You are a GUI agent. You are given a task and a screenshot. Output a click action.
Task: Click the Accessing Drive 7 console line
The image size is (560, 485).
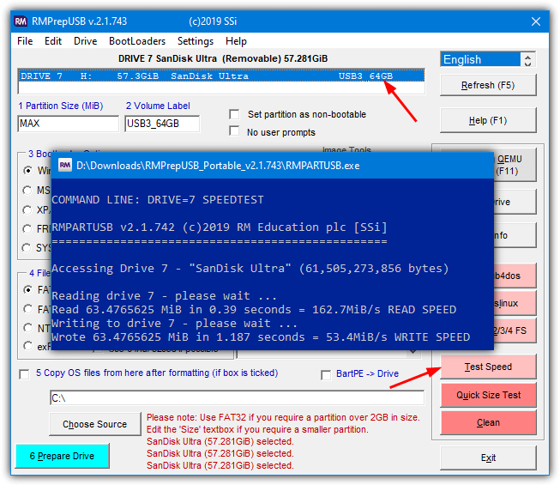(x=250, y=269)
